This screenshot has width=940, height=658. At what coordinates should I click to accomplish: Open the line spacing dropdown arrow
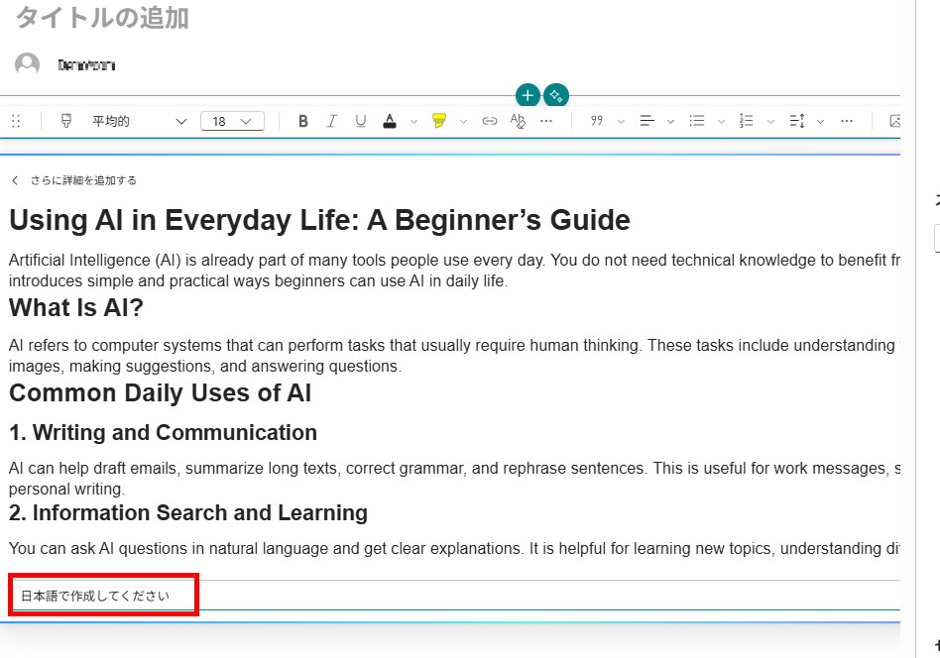[821, 122]
